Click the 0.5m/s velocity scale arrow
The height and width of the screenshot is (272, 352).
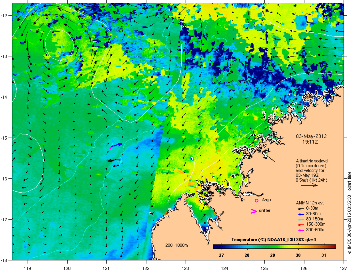click(x=309, y=185)
